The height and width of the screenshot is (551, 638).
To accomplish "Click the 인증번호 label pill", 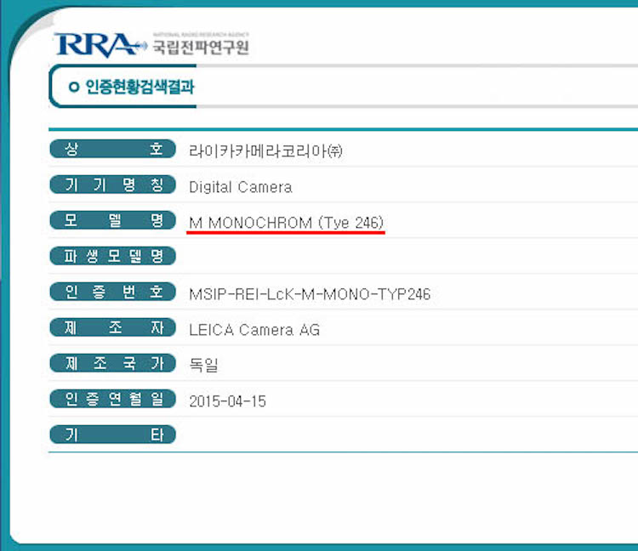I will 112,293.
